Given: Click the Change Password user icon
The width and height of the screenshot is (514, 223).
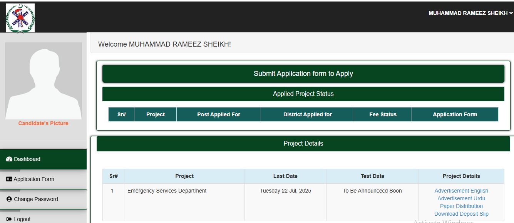Looking at the screenshot, I should 9,199.
